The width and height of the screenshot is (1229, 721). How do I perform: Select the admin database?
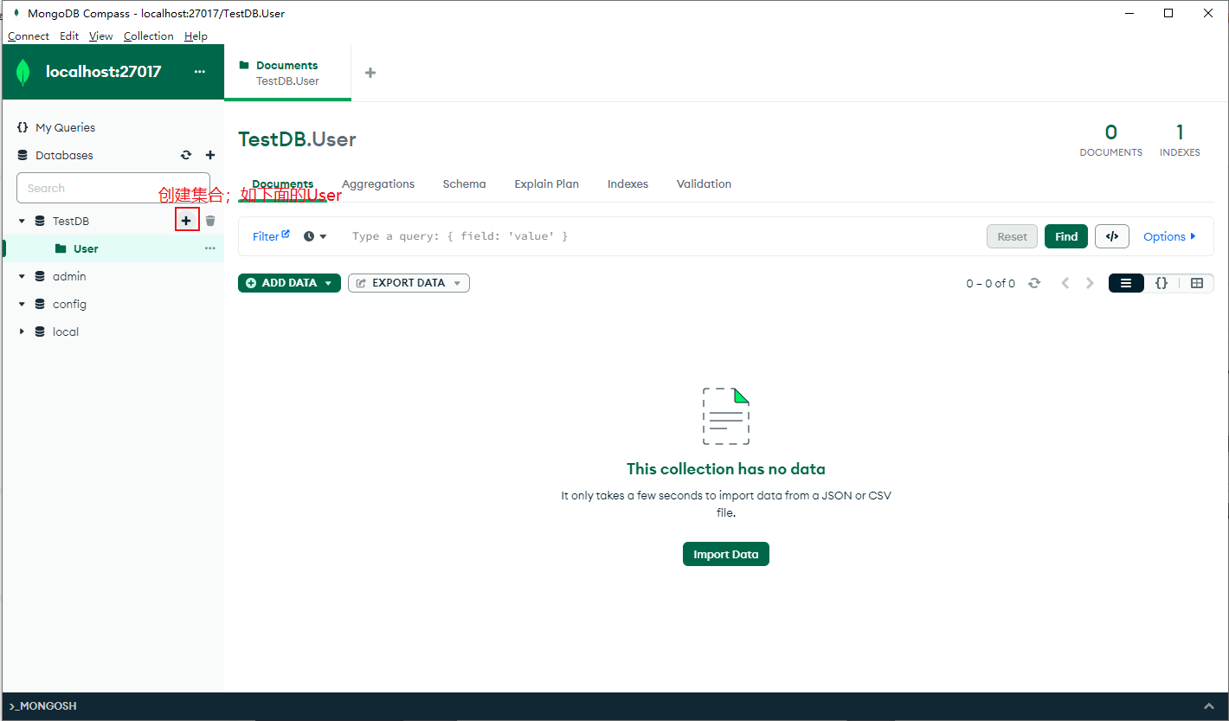69,276
